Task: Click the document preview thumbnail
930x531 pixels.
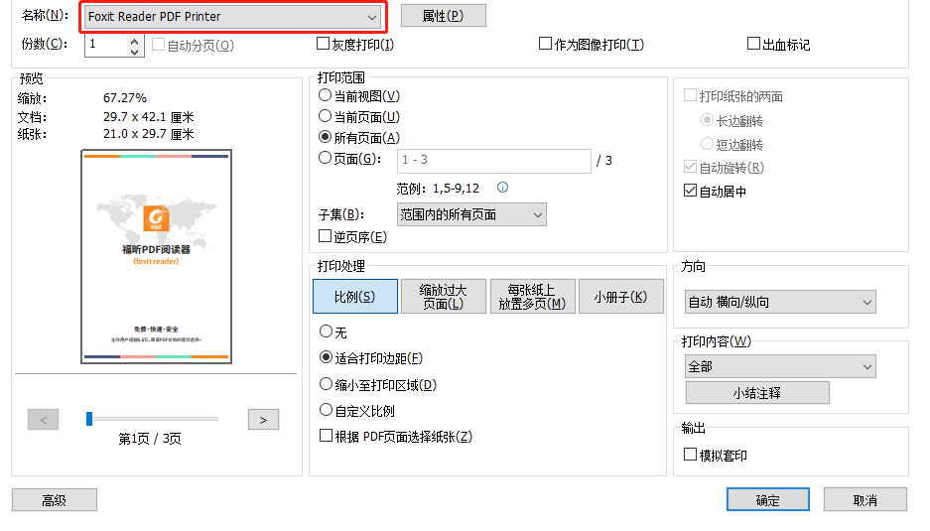Action: [x=156, y=256]
